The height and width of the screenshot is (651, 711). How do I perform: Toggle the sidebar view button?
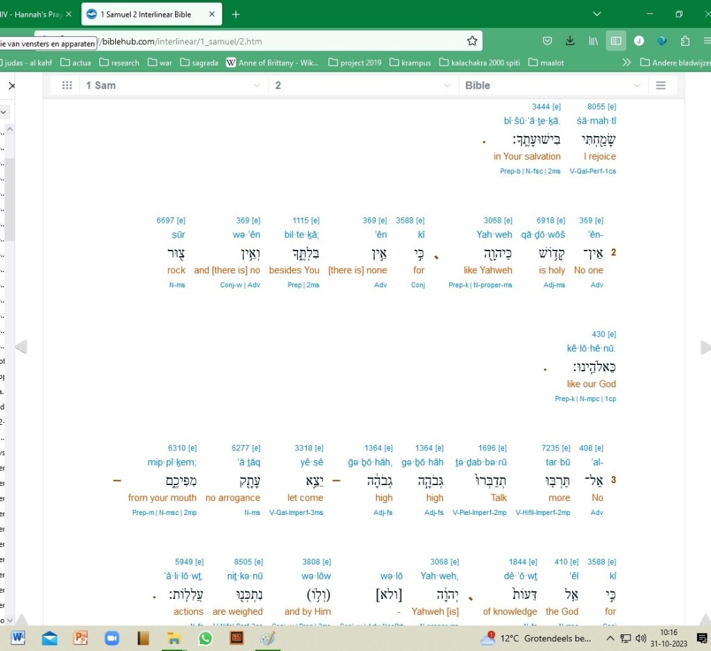coord(616,41)
